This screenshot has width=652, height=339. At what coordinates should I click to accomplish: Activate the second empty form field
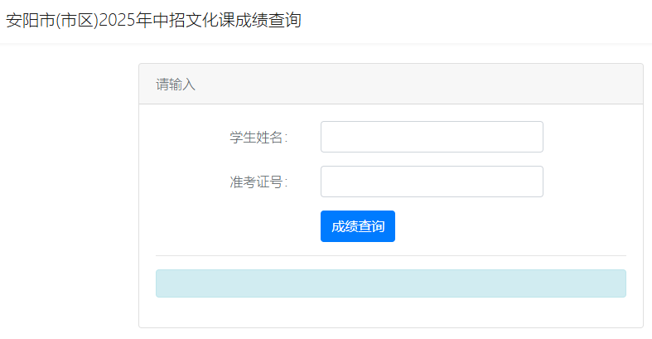coord(432,182)
